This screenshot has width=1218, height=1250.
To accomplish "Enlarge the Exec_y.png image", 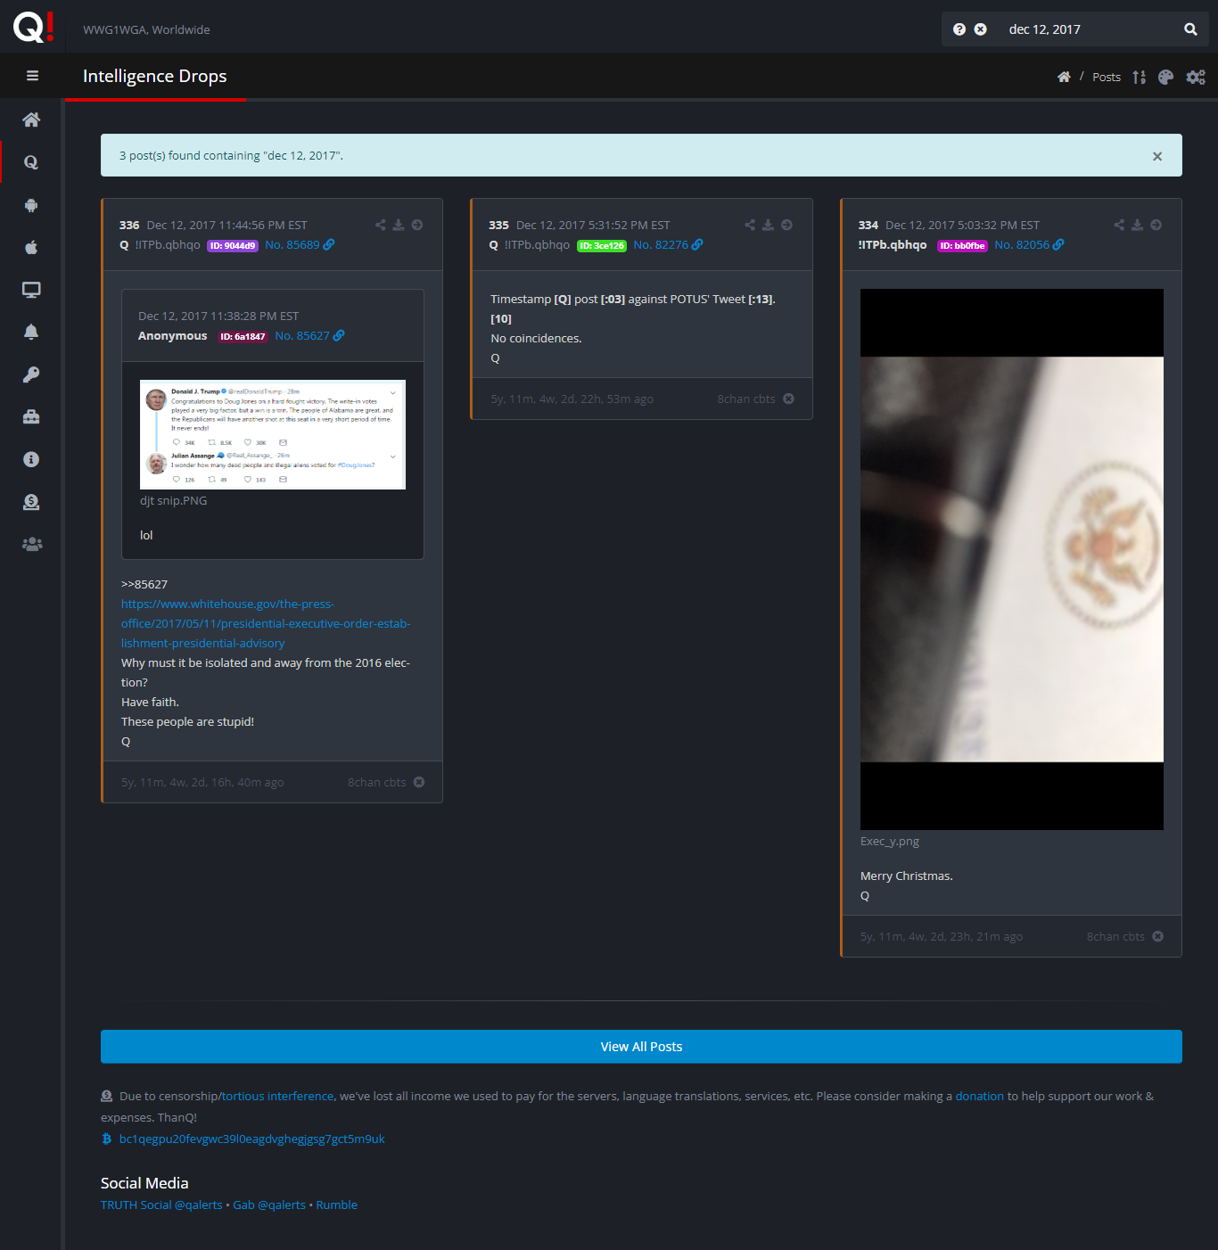I will 1012,559.
